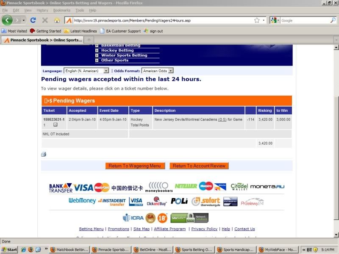Open the View menu
The image size is (339, 254).
pyautogui.click(x=28, y=10)
